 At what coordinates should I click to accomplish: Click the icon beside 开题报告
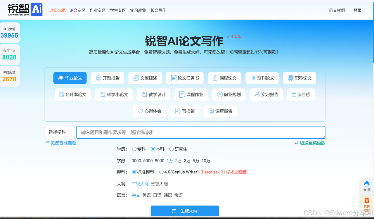click(x=98, y=78)
